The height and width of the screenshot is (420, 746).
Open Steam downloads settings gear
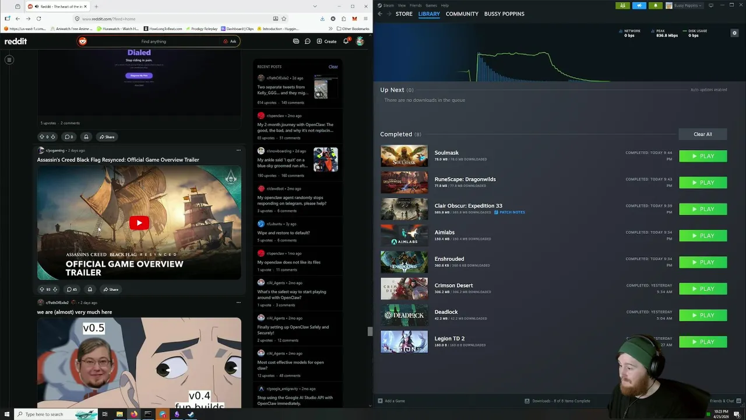734,33
